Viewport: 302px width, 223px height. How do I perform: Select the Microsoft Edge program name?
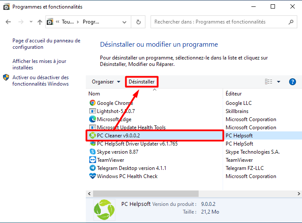(114, 119)
